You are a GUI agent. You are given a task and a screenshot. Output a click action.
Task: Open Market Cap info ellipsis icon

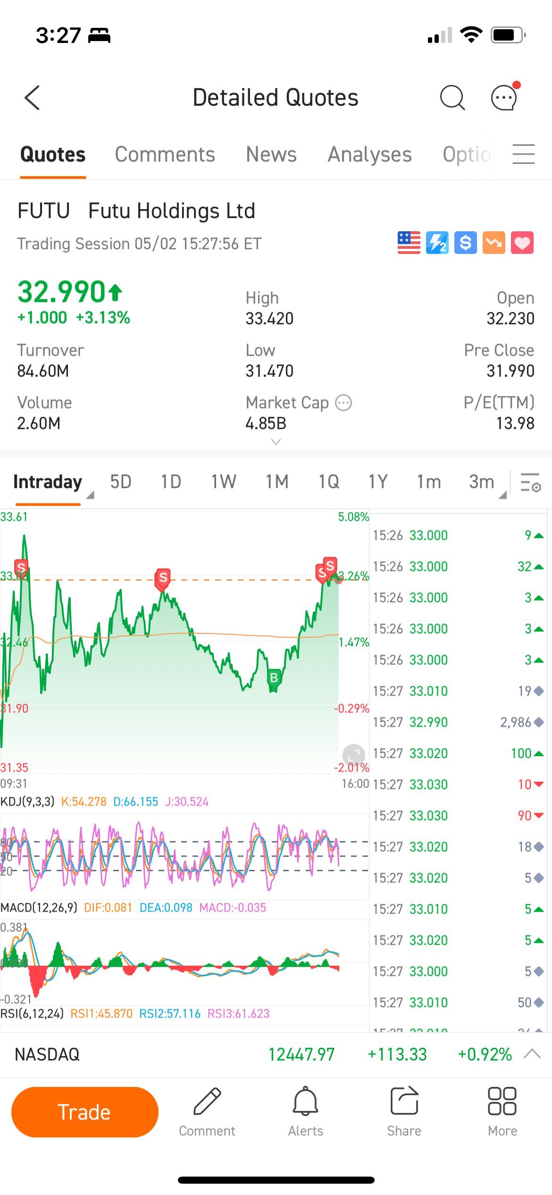tap(343, 403)
